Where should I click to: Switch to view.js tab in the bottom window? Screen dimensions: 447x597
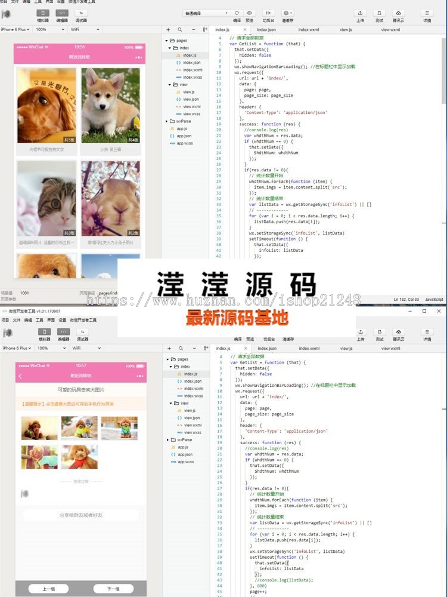click(x=346, y=348)
